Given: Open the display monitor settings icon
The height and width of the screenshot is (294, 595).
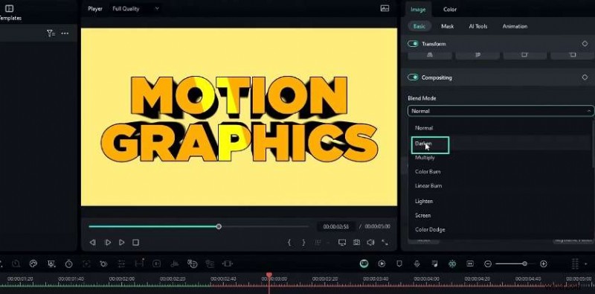Looking at the screenshot, I should 342,243.
